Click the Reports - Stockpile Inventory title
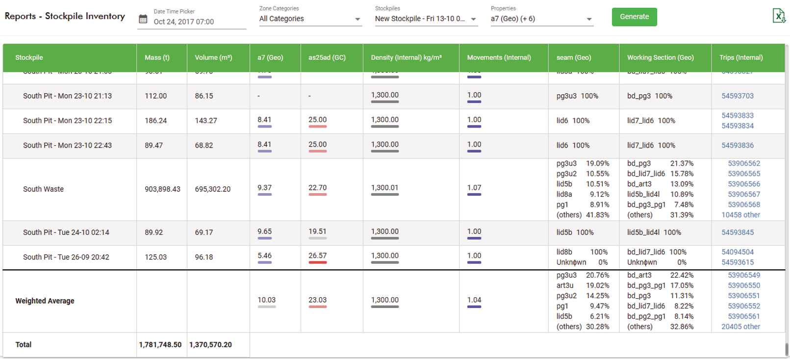The width and height of the screenshot is (790, 359). click(x=65, y=16)
